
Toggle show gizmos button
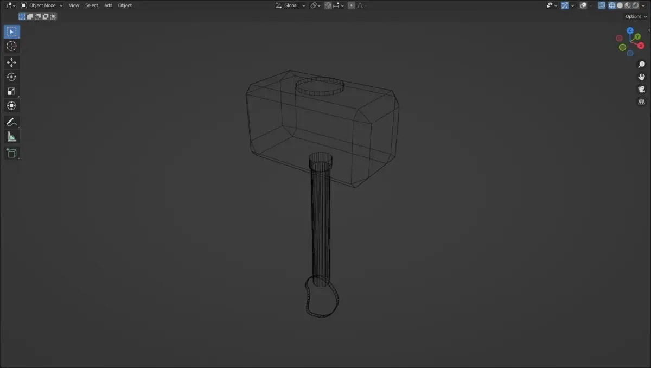565,5
